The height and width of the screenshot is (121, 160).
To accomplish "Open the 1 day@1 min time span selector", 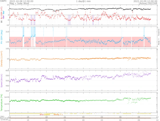I will (83, 1).
